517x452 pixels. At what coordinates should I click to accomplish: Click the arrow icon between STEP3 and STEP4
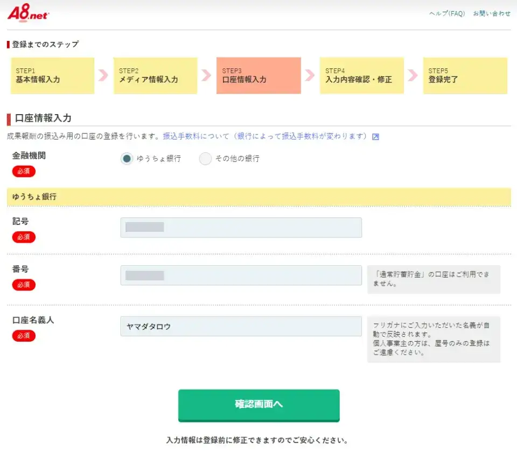309,75
